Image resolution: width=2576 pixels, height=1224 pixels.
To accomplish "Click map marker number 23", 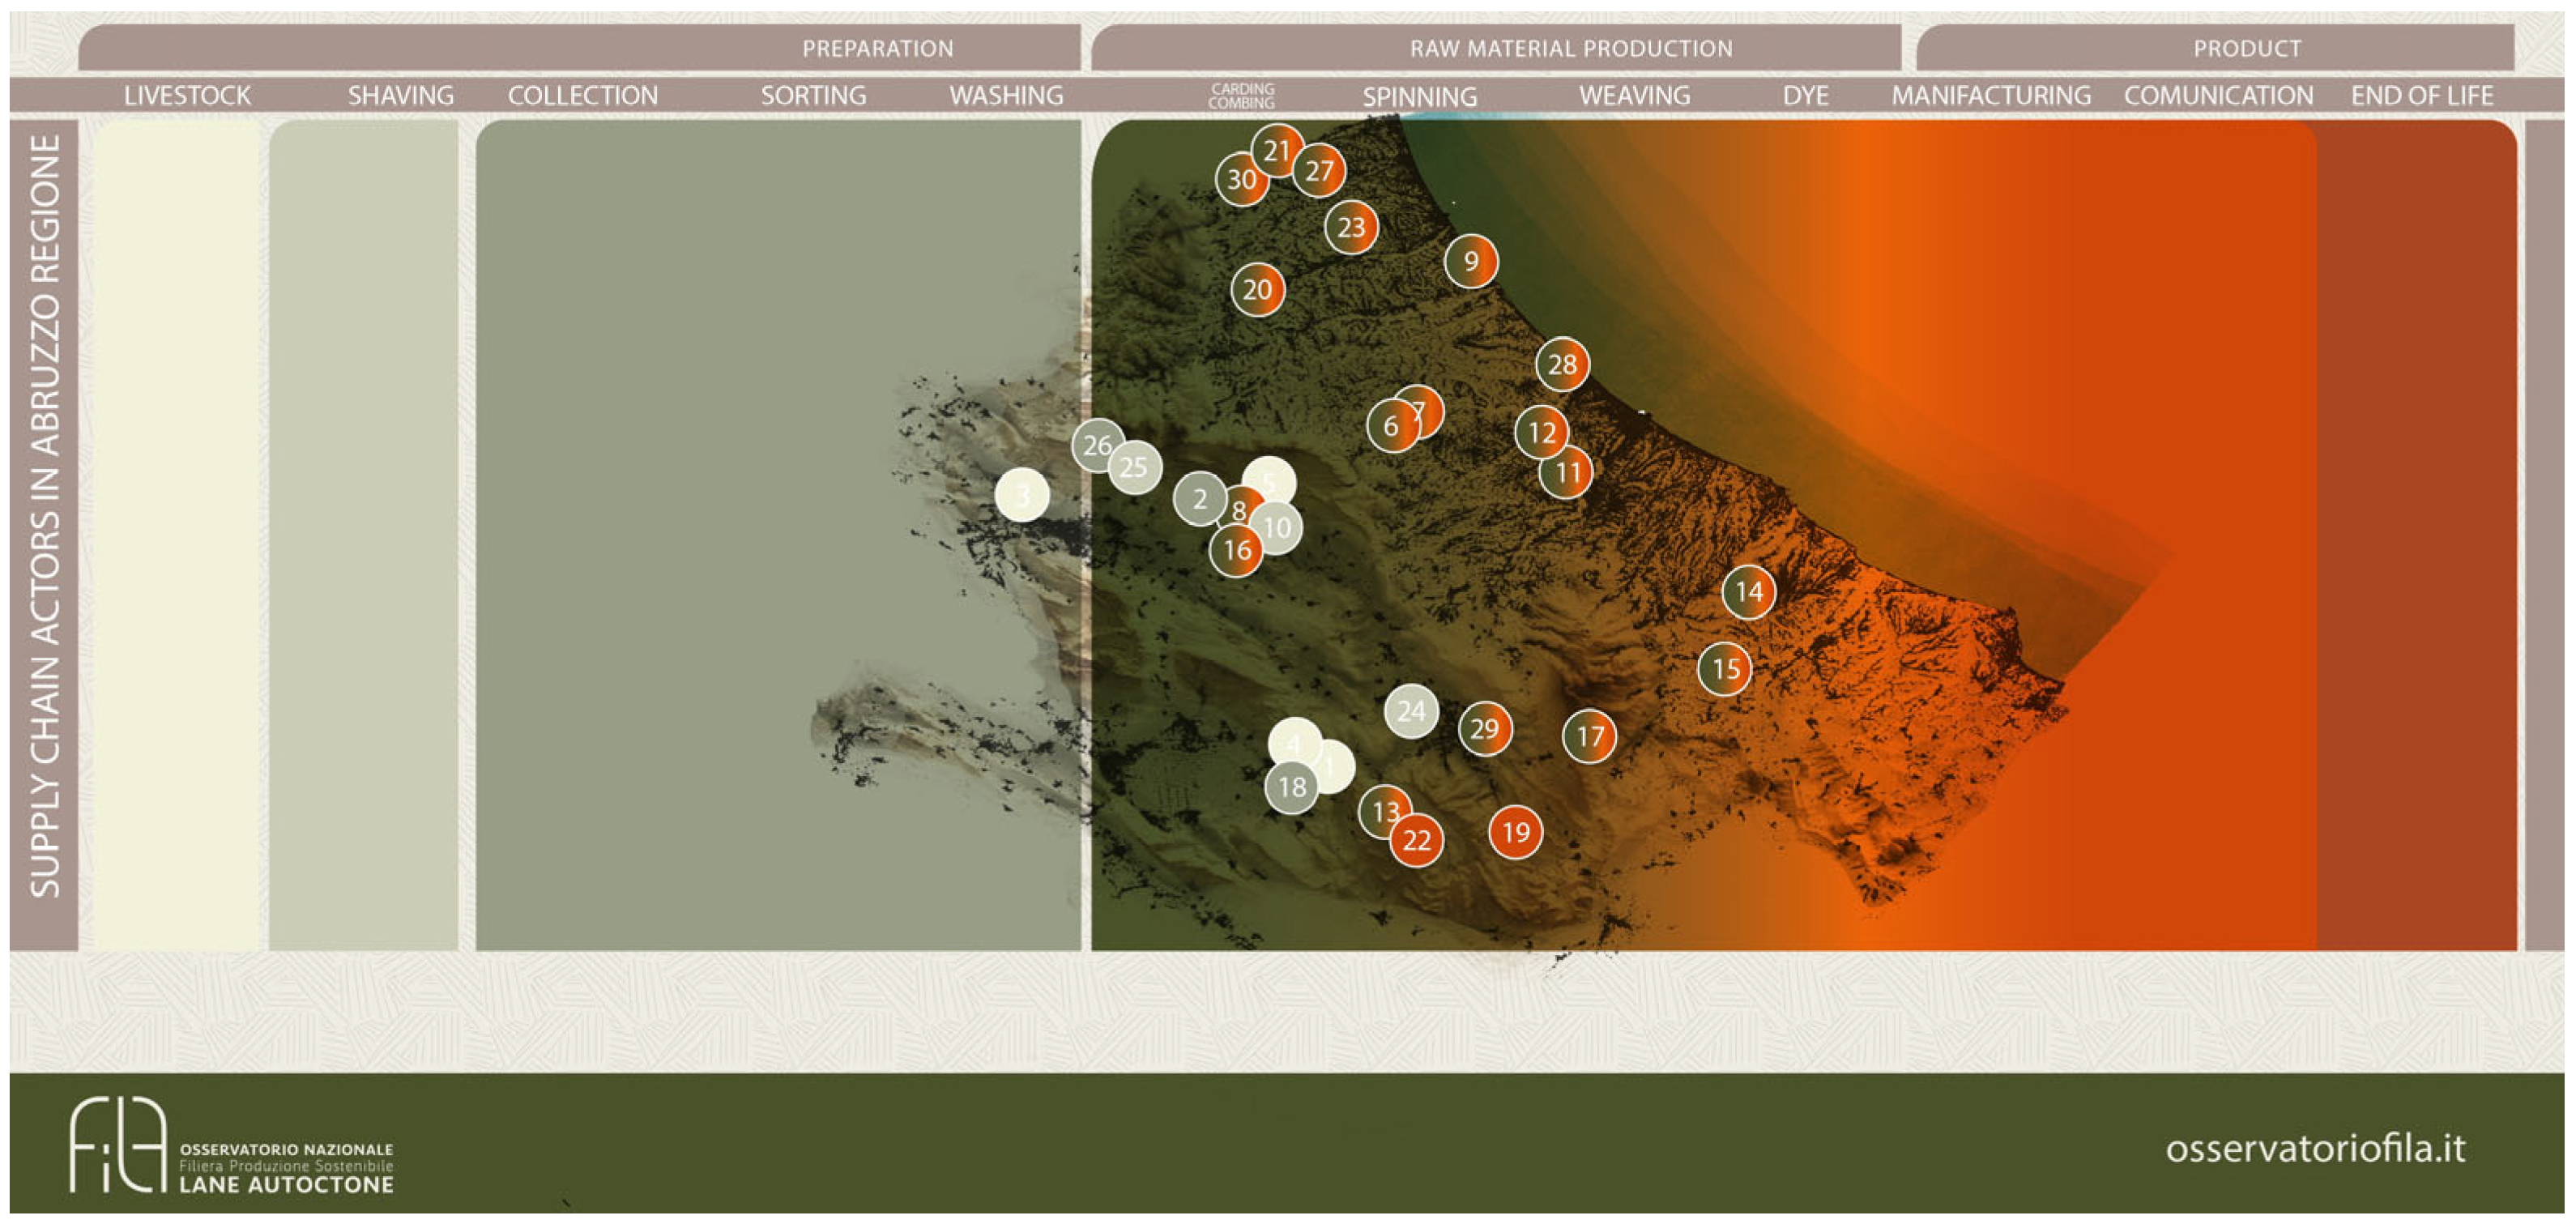I will 1351,228.
